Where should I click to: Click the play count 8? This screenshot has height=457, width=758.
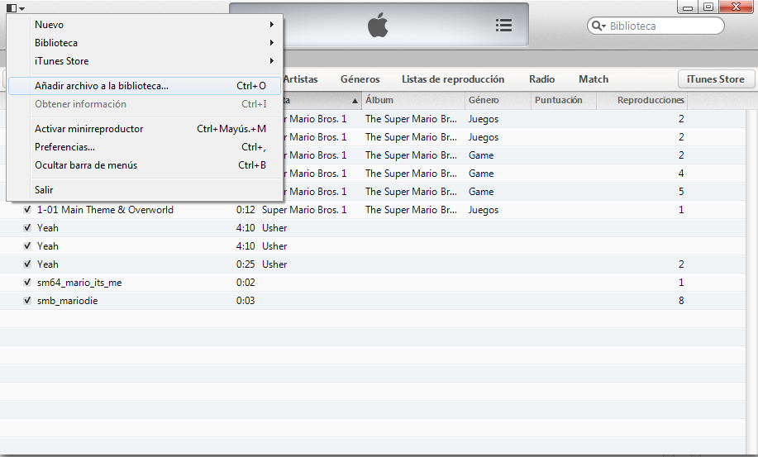pos(681,301)
